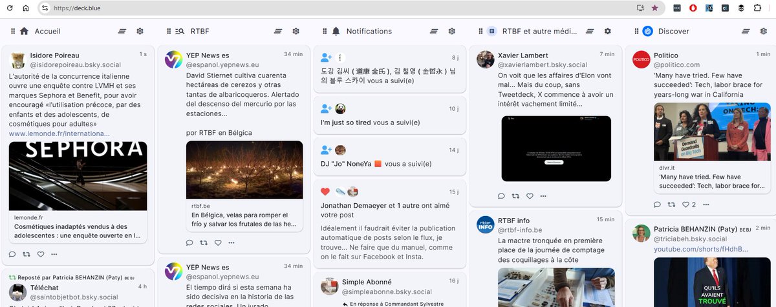Screen dimensions: 776x307
Task: Open RTBF column settings gear
Action: click(296, 31)
